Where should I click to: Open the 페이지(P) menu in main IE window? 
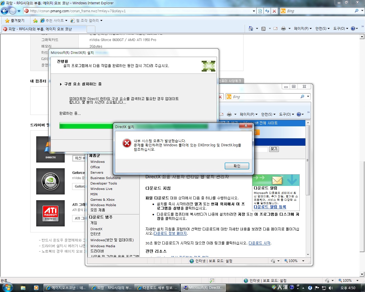point(303,29)
